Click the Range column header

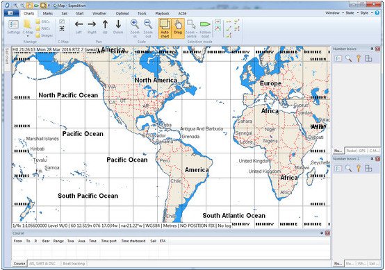pyautogui.click(x=58, y=241)
